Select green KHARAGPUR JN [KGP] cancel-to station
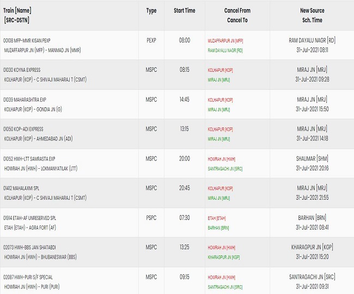Screen dimensions: 354x294 pos(224,257)
